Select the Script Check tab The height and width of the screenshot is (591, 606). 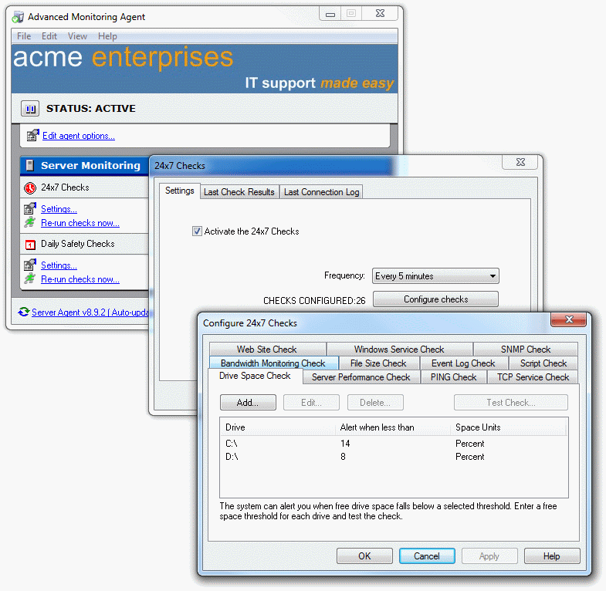(x=543, y=363)
